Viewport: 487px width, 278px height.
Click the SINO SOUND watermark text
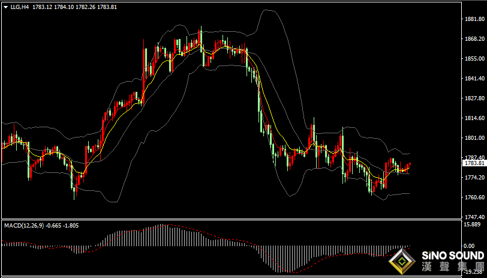pos(452,255)
